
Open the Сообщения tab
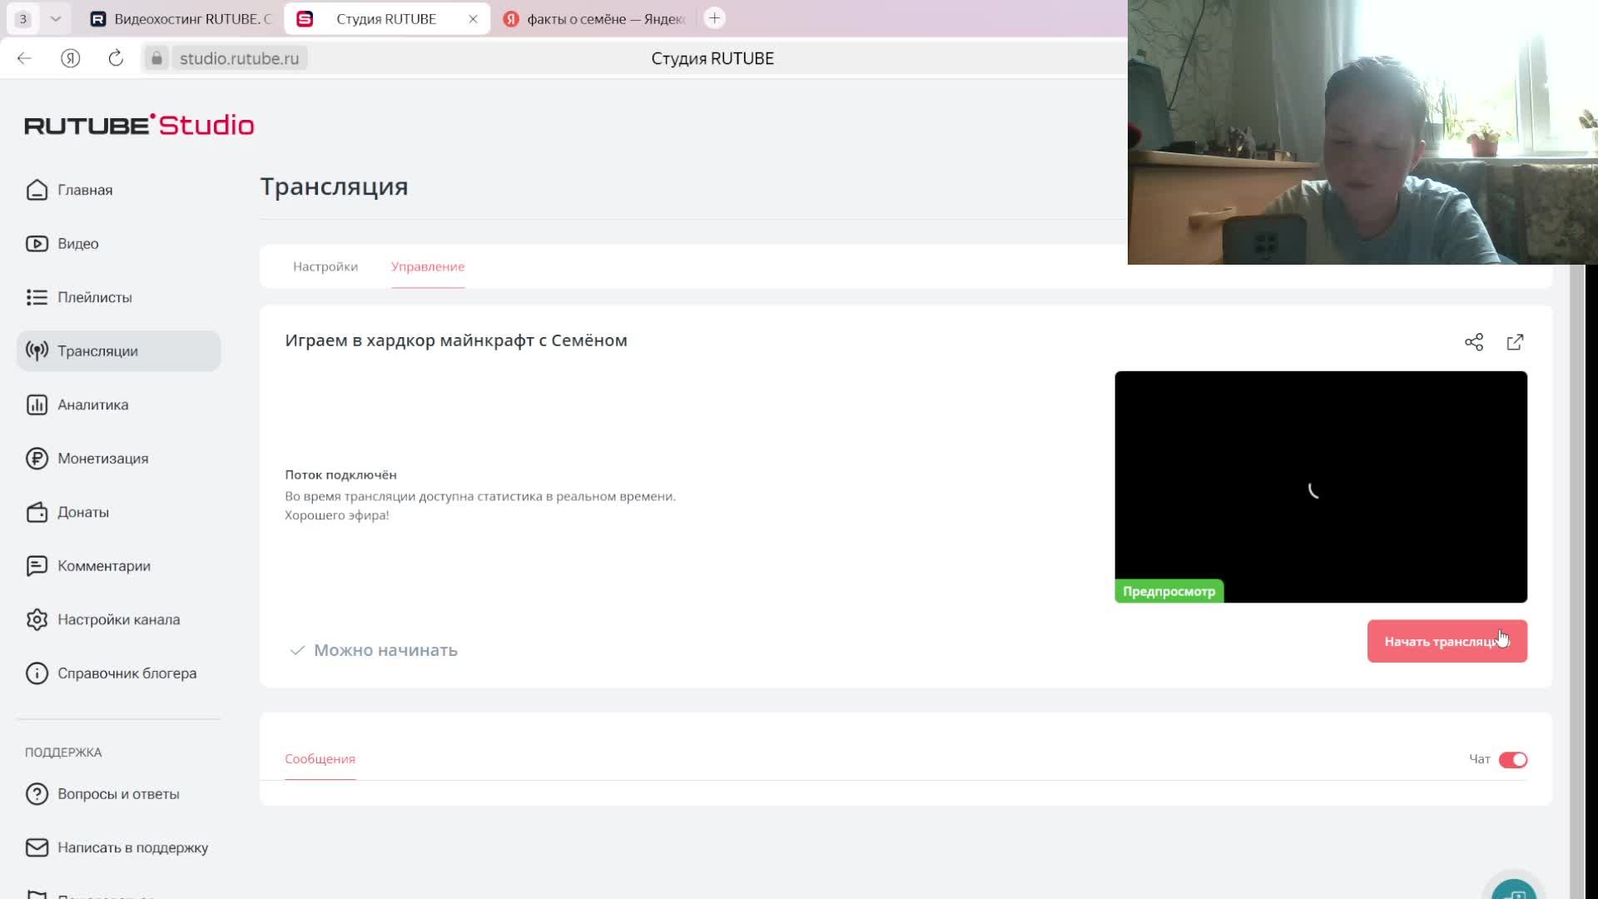[x=320, y=759]
